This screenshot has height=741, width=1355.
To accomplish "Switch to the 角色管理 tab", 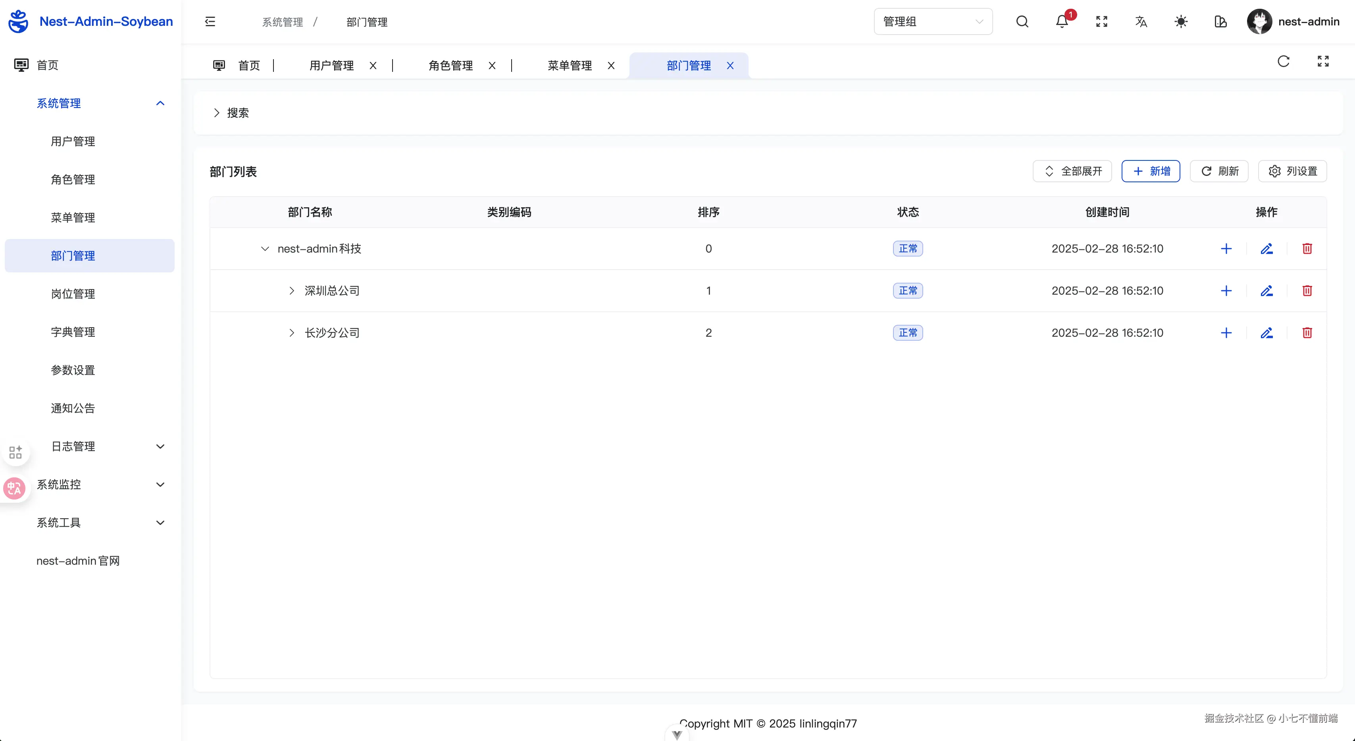I will [450, 66].
